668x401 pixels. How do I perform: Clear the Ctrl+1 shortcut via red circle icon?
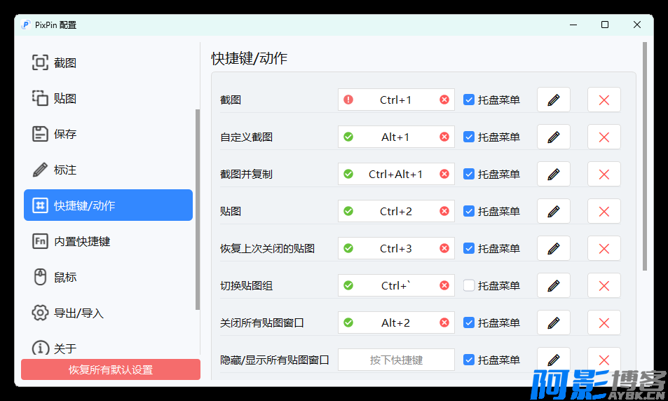coord(444,100)
